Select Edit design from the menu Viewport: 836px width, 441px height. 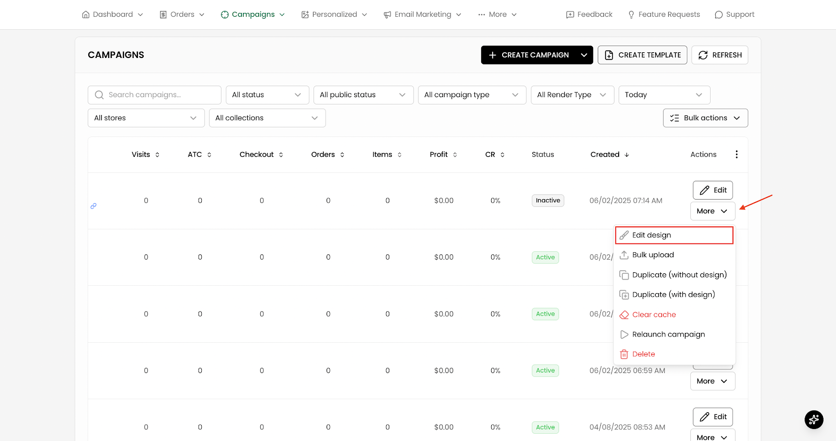[674, 235]
